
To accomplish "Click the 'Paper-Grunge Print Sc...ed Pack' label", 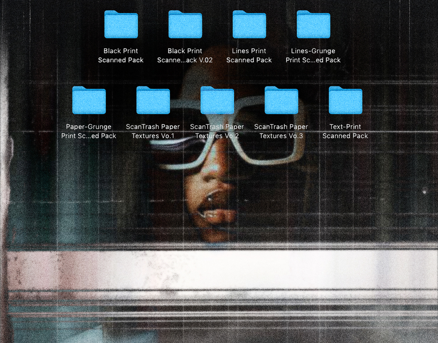I will pos(88,131).
